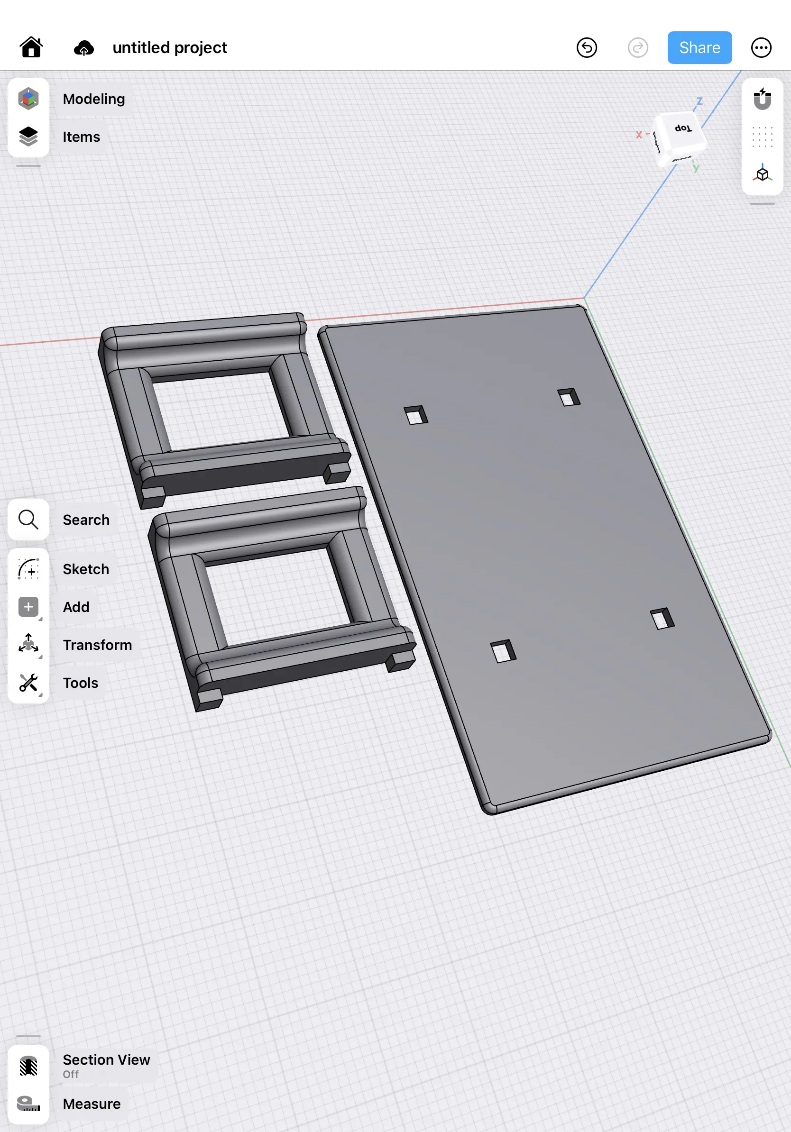791x1132 pixels.
Task: Click the Measure label
Action: [92, 1104]
